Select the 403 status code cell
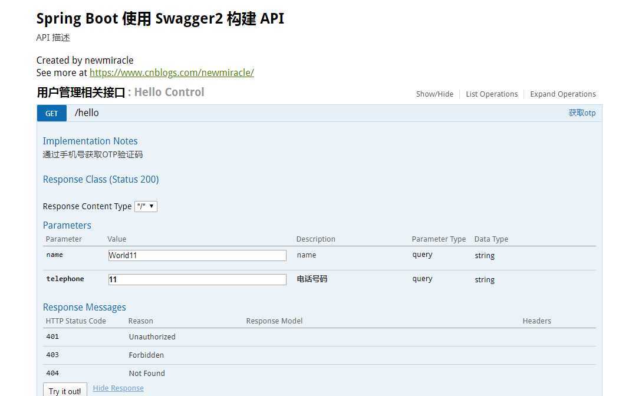This screenshot has width=642, height=396. coord(52,355)
